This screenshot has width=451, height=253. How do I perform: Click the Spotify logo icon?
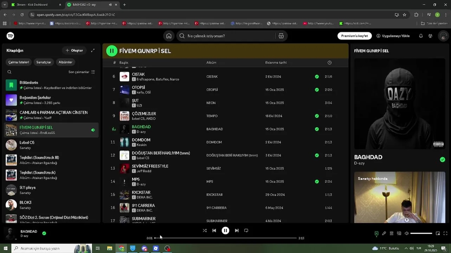tap(10, 36)
